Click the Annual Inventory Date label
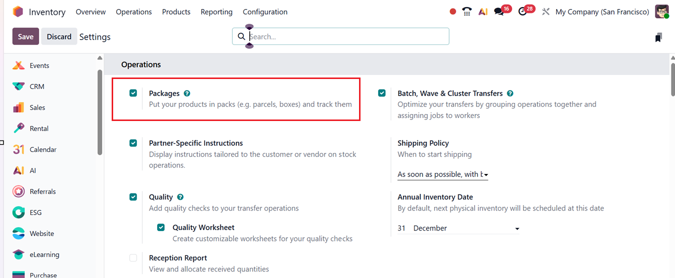 pos(435,197)
